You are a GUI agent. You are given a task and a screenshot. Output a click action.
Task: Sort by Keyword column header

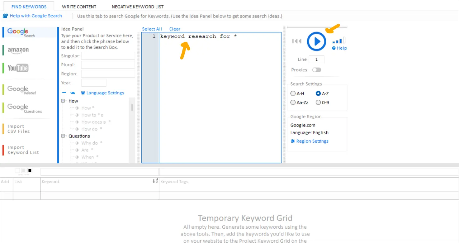[50, 182]
